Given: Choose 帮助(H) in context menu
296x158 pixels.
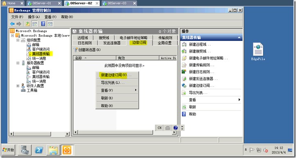Looking at the screenshot, I should [117, 106].
